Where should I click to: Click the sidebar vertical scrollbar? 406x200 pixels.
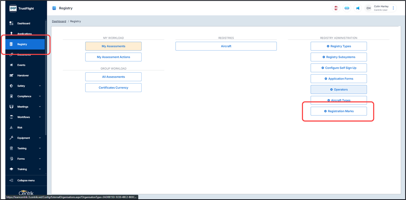click(46, 78)
